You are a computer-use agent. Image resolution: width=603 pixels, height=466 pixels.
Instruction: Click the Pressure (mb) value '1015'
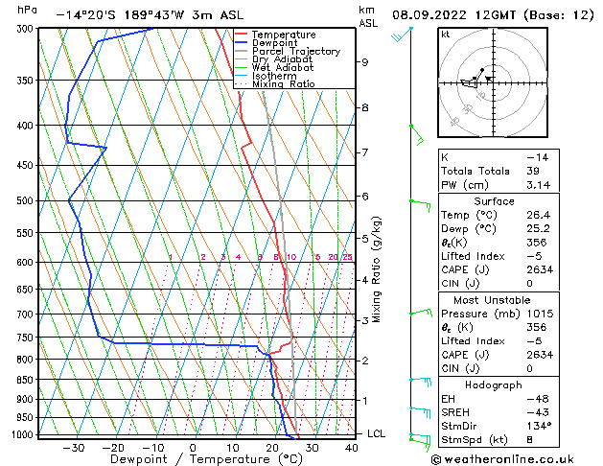pyautogui.click(x=540, y=314)
